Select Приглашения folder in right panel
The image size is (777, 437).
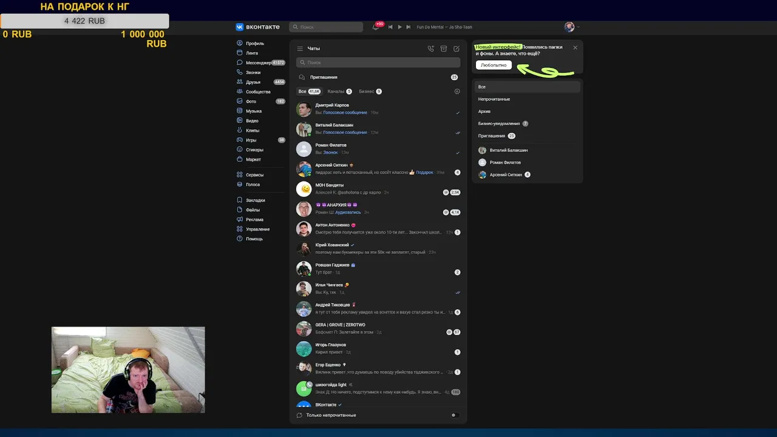coord(527,136)
